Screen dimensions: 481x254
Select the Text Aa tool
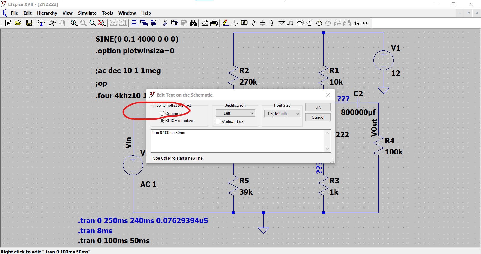click(356, 23)
